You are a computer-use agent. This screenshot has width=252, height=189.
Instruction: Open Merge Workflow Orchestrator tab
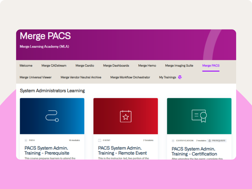click(x=130, y=77)
